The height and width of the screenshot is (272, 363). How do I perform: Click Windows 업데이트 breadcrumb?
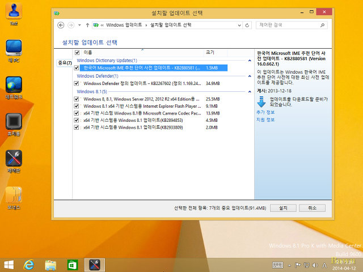click(x=124, y=25)
